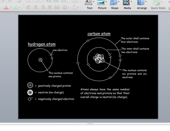170x131 pixels.
Task: Click the align text vertically icon
Action: (75, 7)
